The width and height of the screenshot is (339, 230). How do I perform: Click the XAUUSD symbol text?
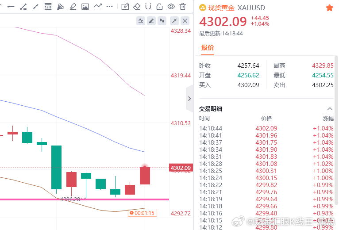251,8
